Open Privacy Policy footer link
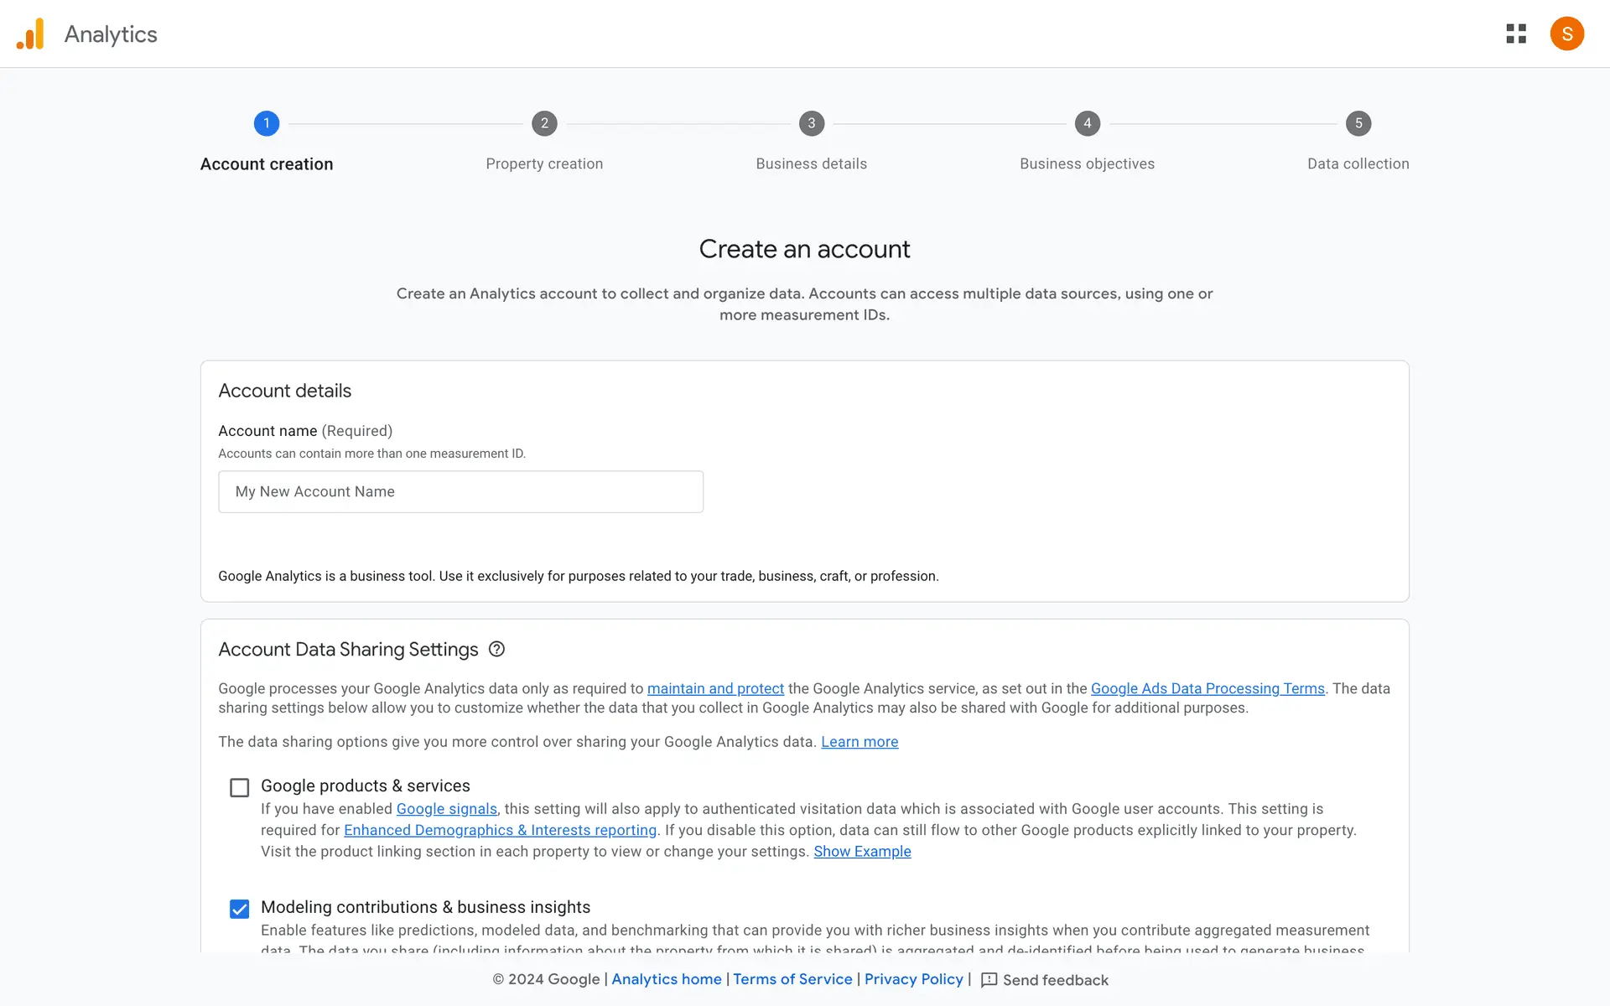The image size is (1610, 1006). coord(913,979)
